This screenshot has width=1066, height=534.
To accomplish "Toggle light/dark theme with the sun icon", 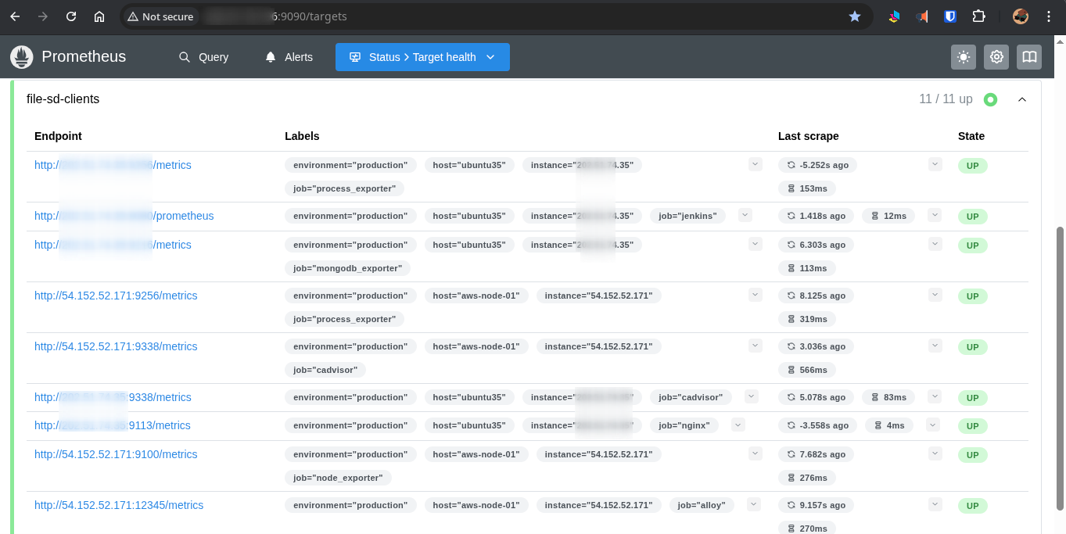I will pos(963,56).
